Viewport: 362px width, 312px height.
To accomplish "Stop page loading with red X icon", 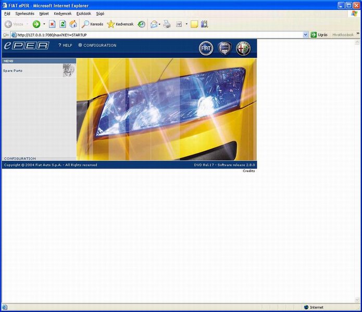I will click(x=52, y=24).
